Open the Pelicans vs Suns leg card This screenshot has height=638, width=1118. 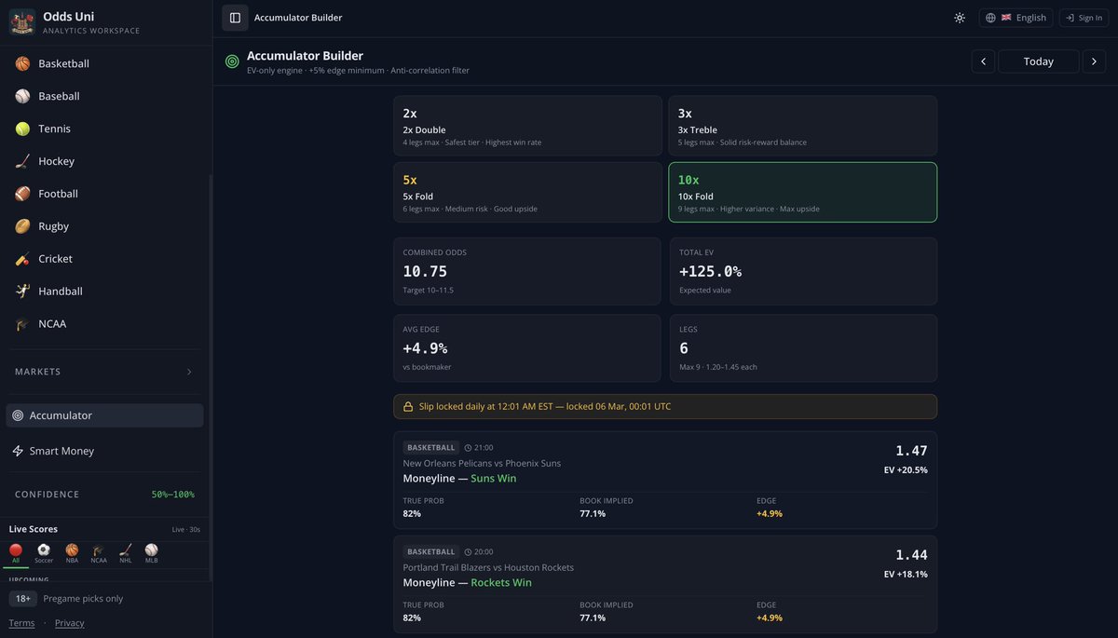coord(665,480)
